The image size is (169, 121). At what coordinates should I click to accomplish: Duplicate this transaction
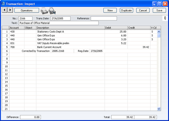point(126,10)
